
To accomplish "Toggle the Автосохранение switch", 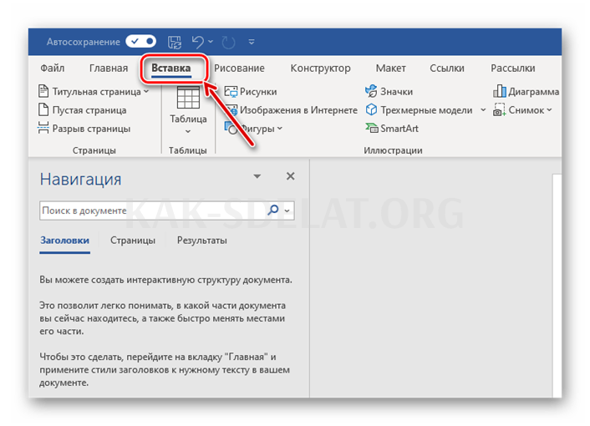I will (140, 42).
